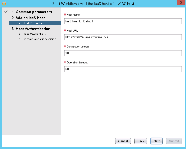Jump to step 3 Host Authentication
Viewport: 186px width, 149px height.
pyautogui.click(x=33, y=29)
